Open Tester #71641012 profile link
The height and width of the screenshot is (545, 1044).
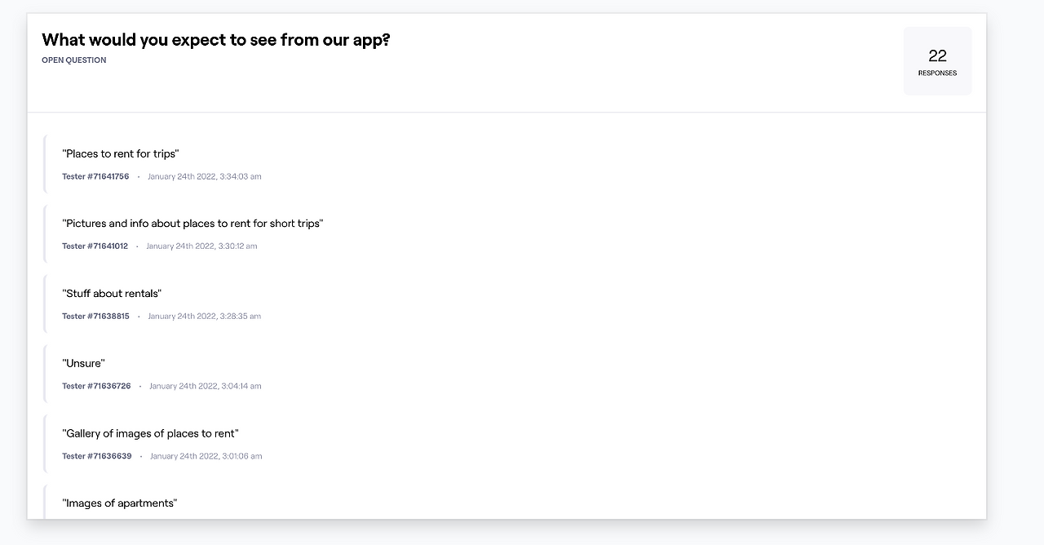point(95,246)
